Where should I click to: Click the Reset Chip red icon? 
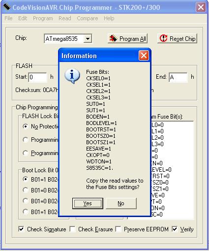(163, 38)
